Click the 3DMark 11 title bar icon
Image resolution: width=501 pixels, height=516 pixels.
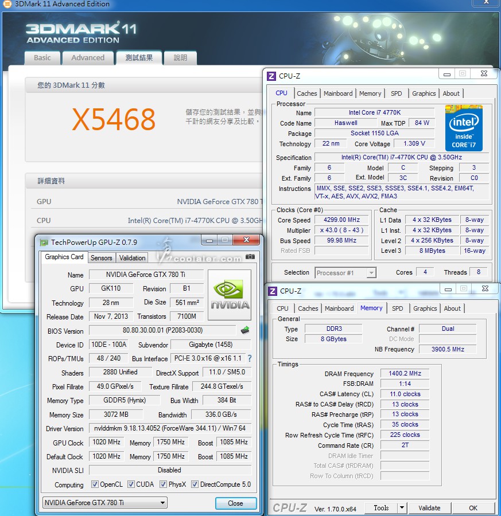pos(7,4)
